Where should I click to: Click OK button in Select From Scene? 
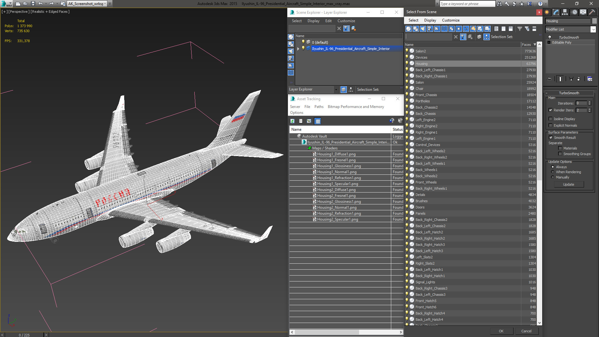point(501,331)
